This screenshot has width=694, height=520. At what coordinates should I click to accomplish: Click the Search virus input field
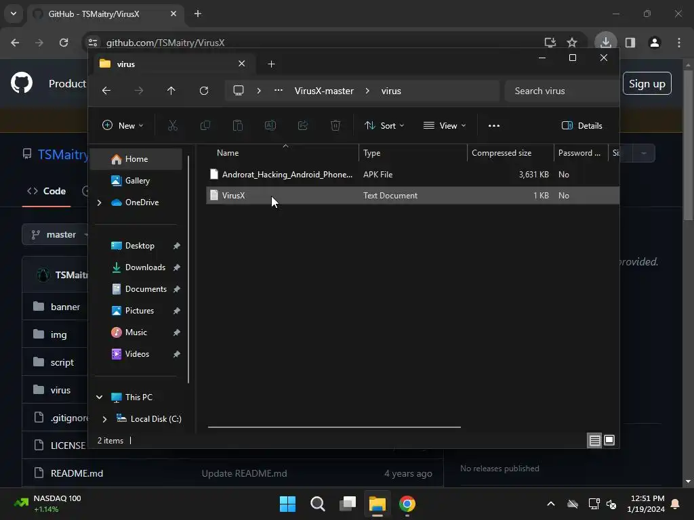[x=562, y=91]
